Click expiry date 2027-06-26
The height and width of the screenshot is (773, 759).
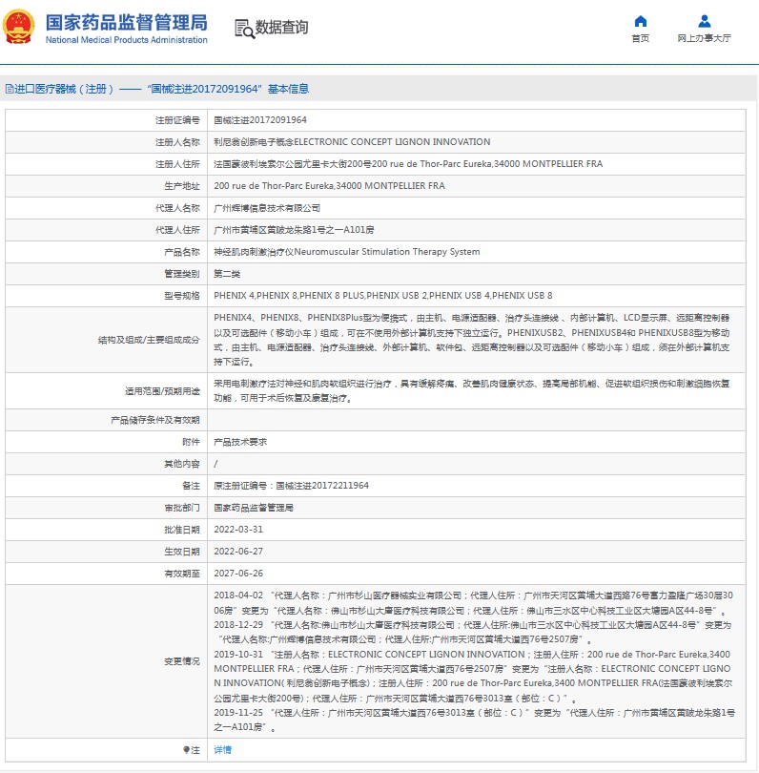click(238, 574)
